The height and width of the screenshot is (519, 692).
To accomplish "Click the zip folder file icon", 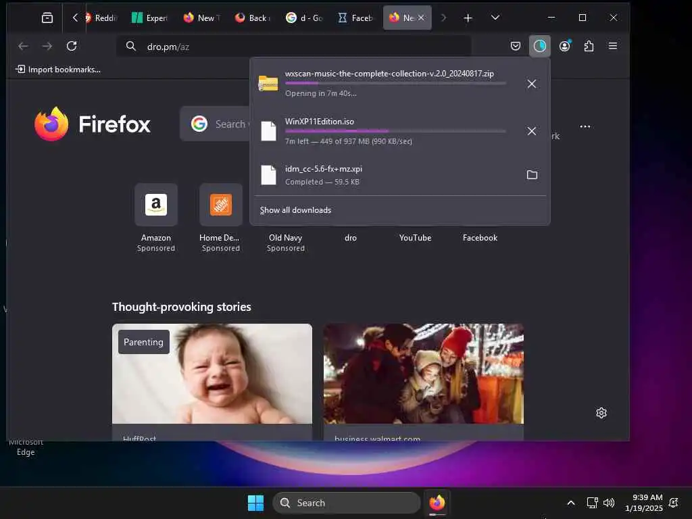I will tap(268, 83).
